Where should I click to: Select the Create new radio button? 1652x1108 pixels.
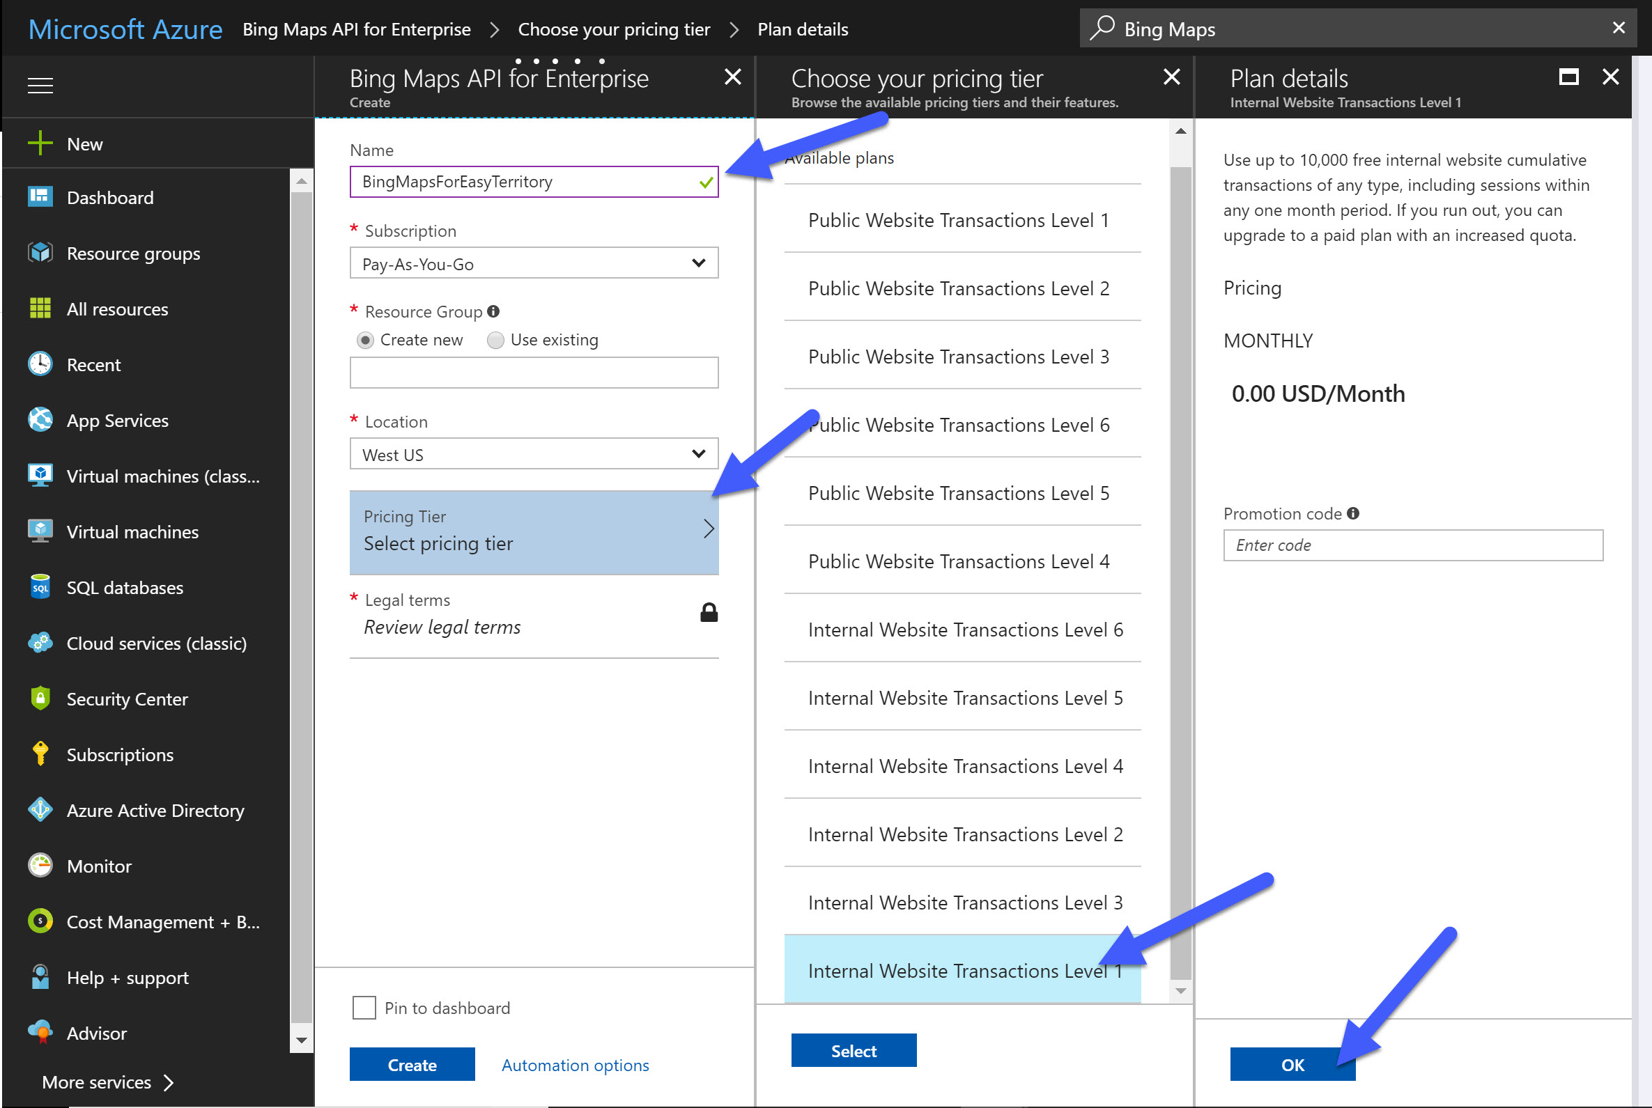(365, 340)
